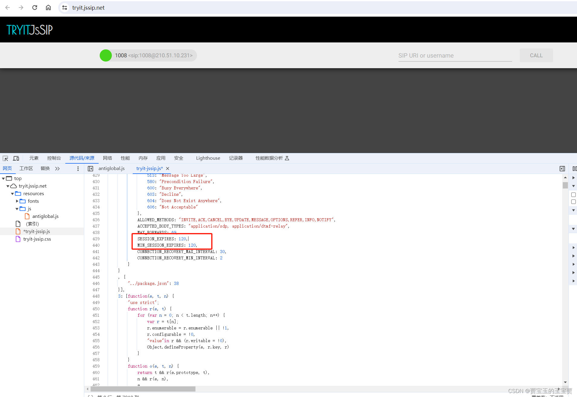This screenshot has width=577, height=397.
Task: Switch to the 控制台 panel tab
Action: (54, 158)
